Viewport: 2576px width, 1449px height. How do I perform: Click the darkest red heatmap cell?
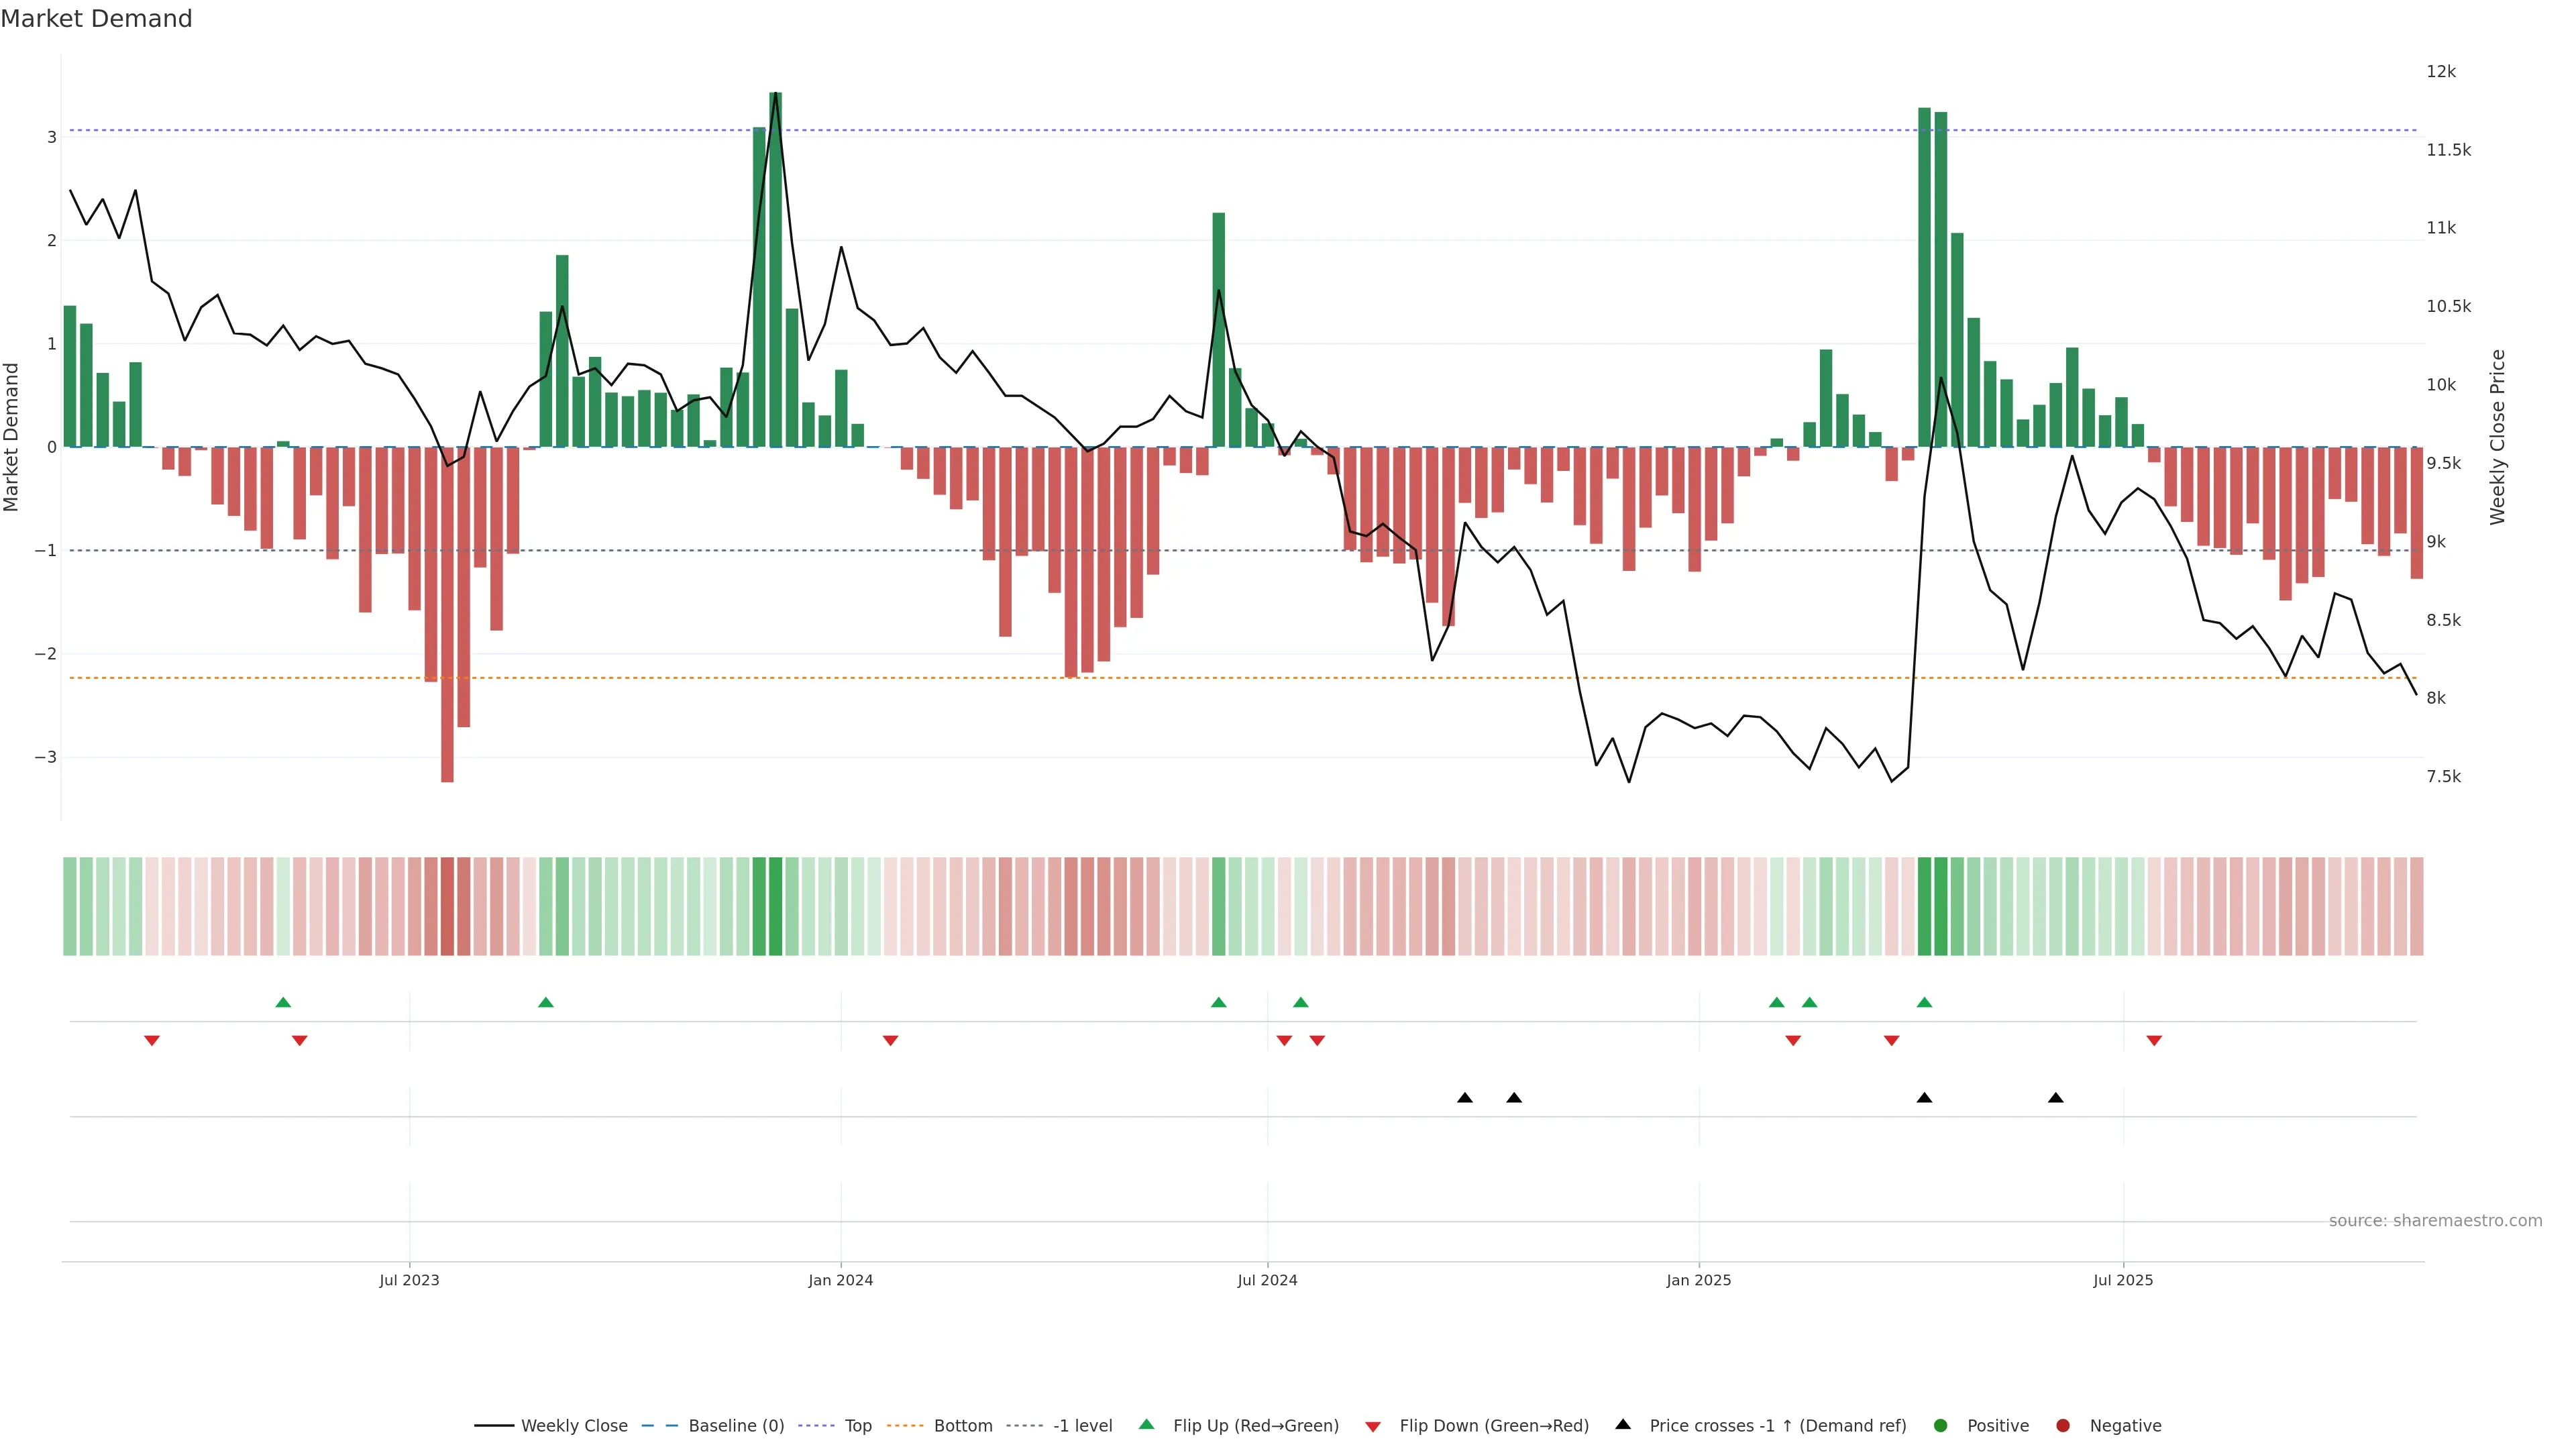tap(447, 906)
